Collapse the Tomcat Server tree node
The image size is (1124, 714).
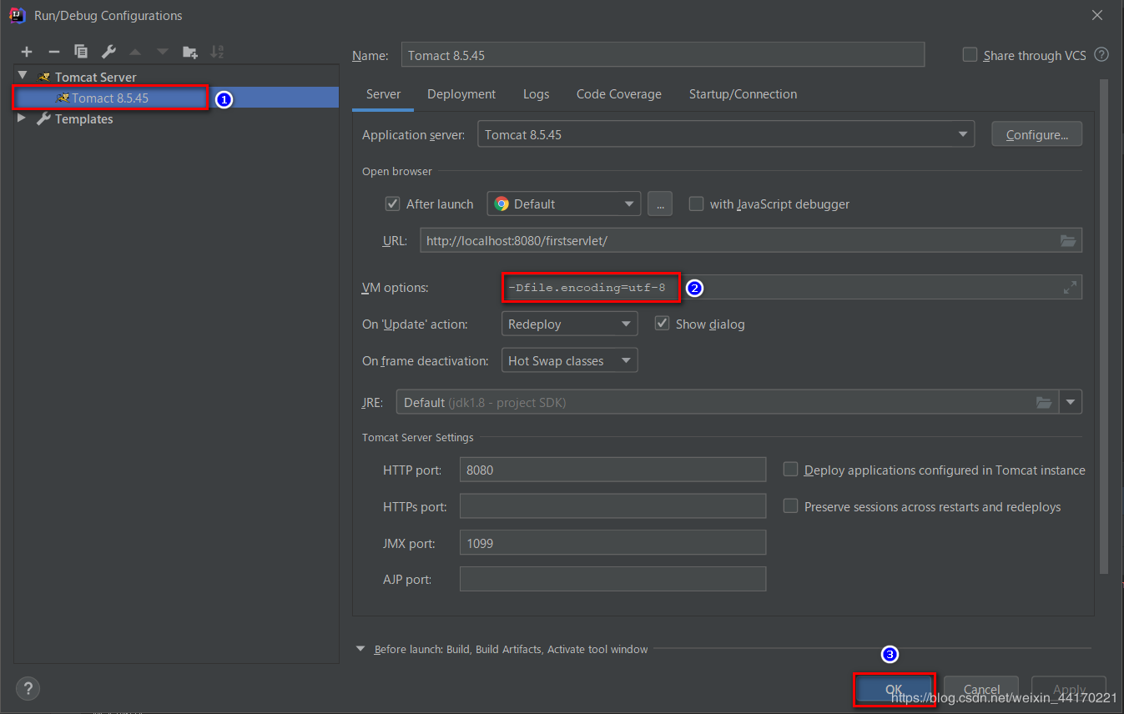[x=23, y=76]
